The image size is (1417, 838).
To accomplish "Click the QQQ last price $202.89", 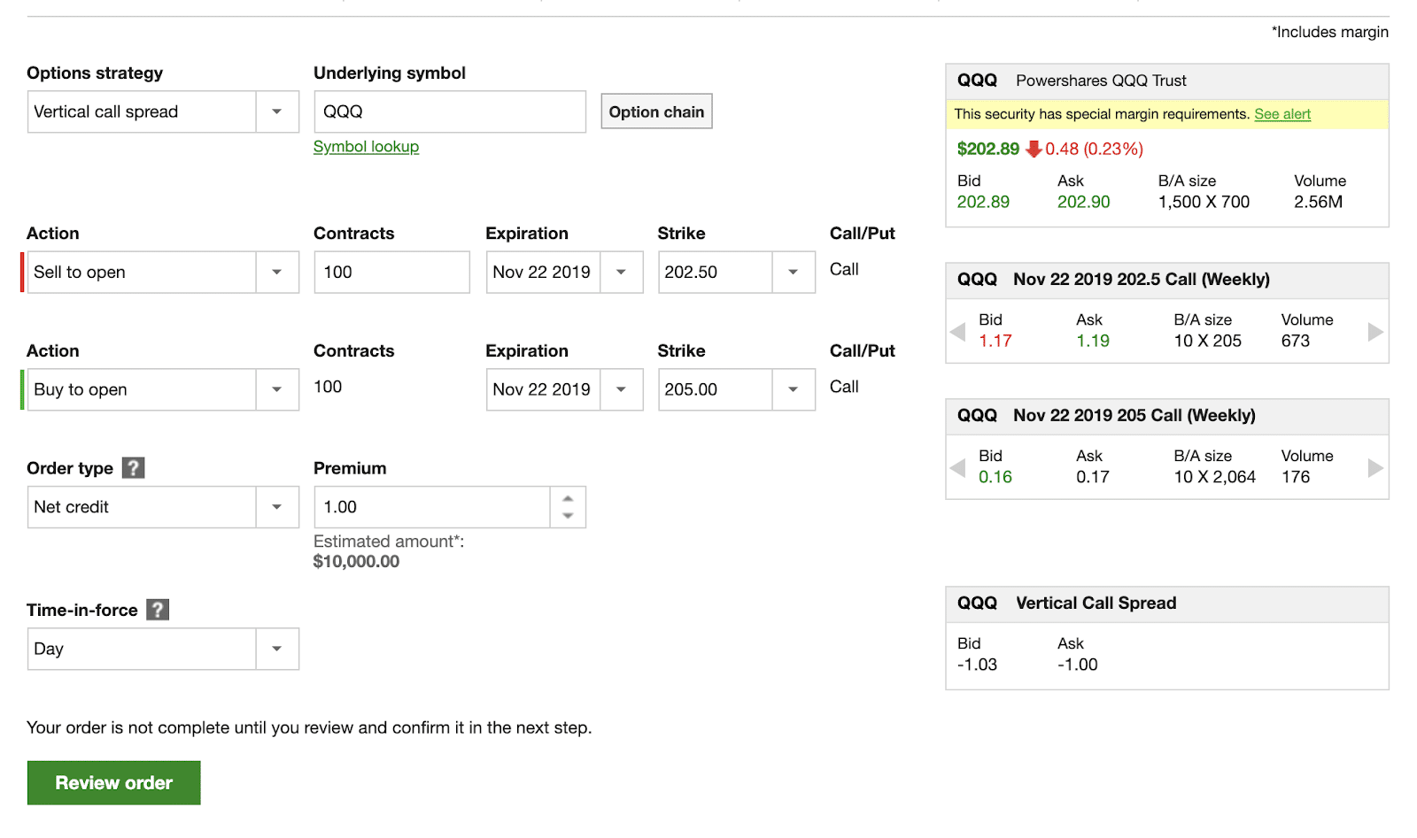I will coord(987,149).
